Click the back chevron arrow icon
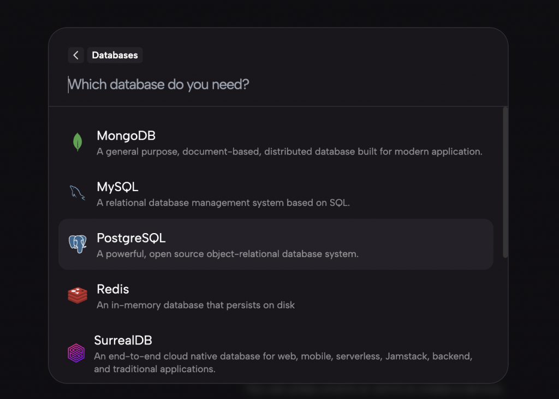Viewport: 559px width, 399px height. 76,55
